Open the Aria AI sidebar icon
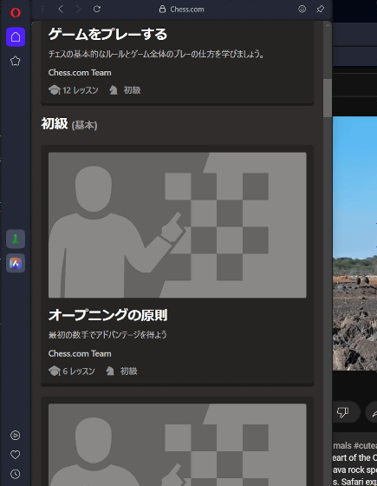 [16, 264]
